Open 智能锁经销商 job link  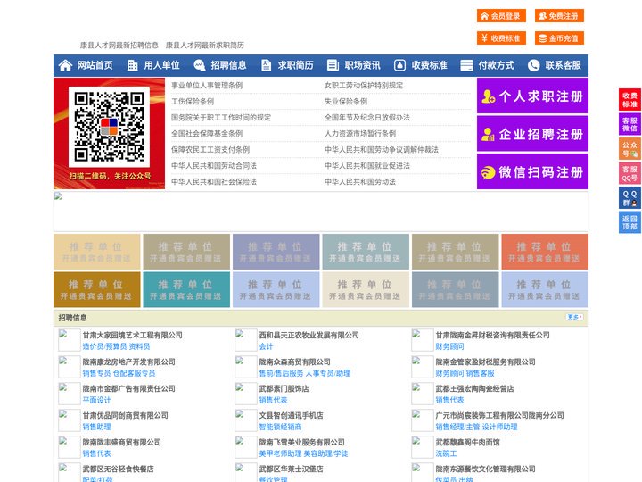(x=281, y=427)
